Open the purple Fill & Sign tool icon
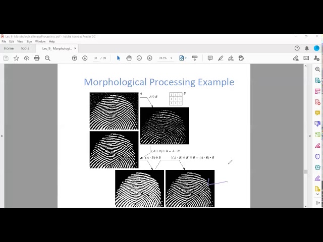The width and height of the screenshot is (323, 242). [317, 178]
